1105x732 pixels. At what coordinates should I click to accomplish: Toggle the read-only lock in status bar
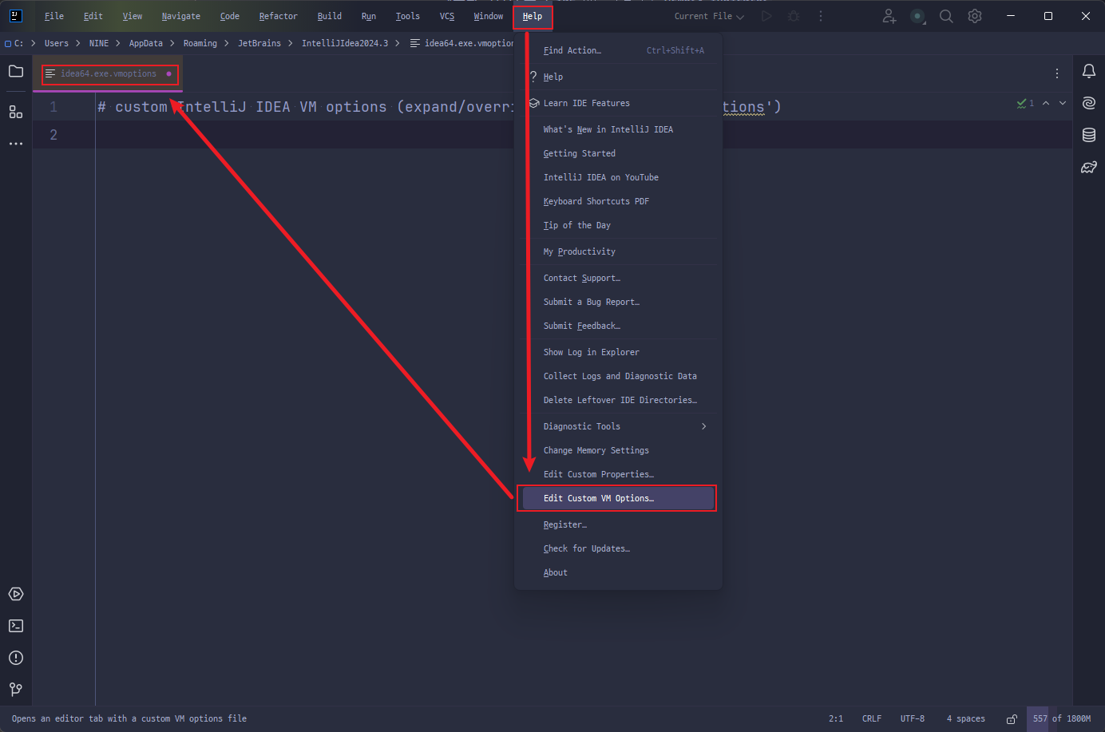(x=1012, y=719)
